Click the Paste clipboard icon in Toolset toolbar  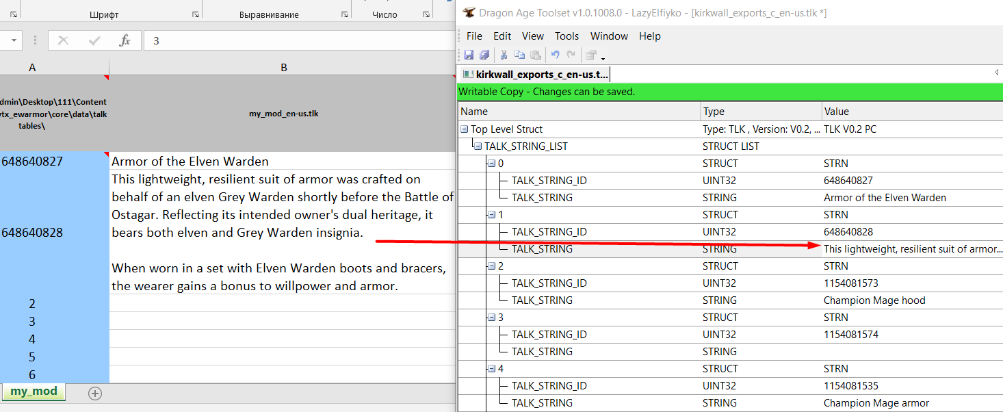536,55
